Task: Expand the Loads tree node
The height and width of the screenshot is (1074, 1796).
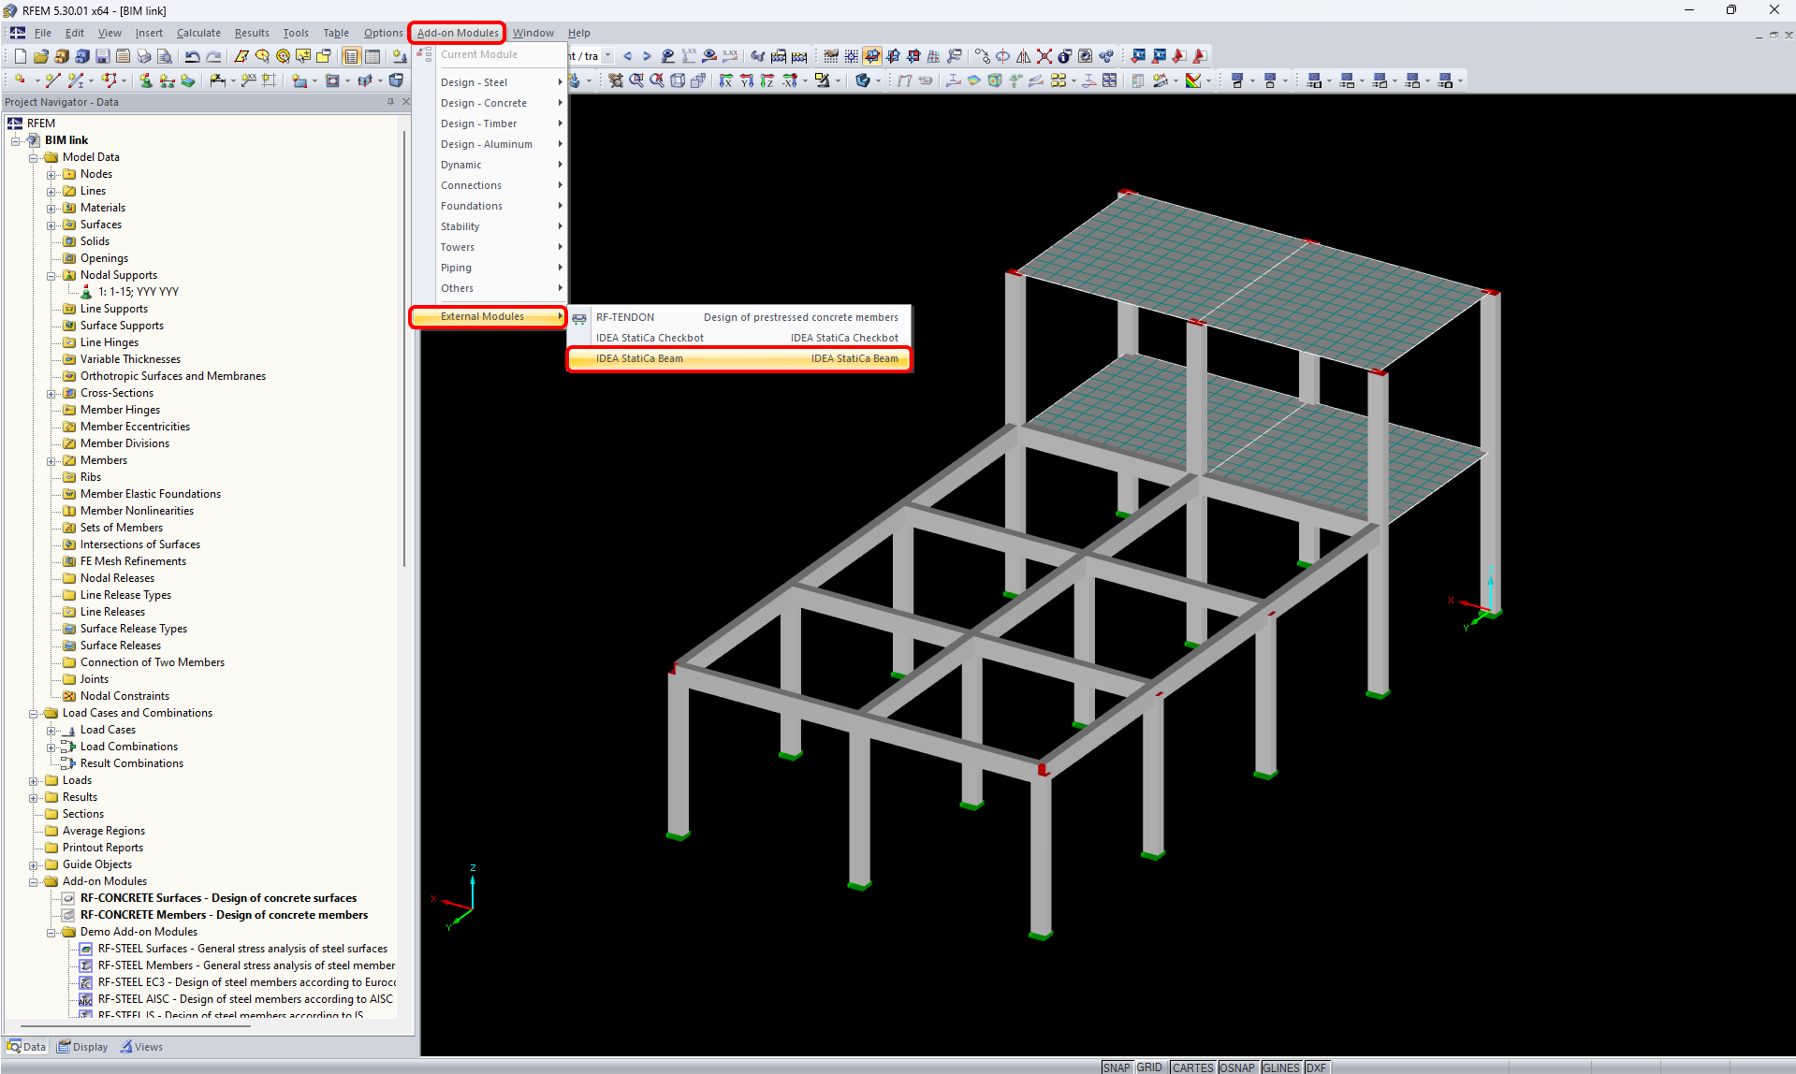Action: [x=34, y=781]
